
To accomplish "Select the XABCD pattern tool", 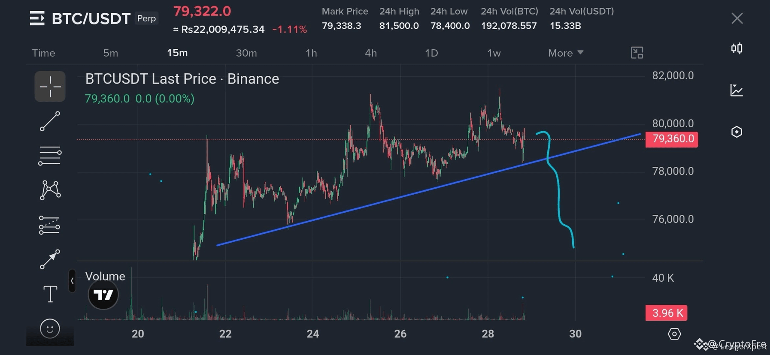I will [x=50, y=190].
